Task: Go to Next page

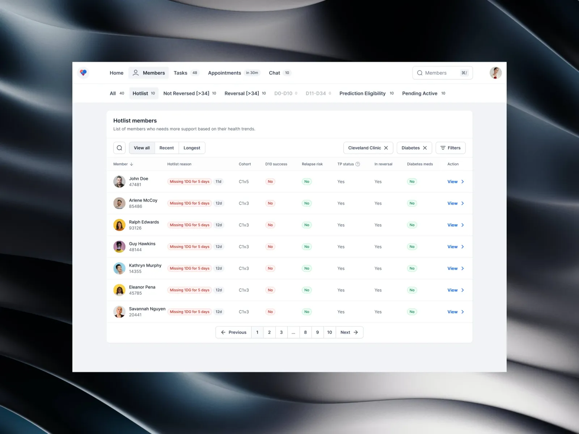Action: [349, 332]
